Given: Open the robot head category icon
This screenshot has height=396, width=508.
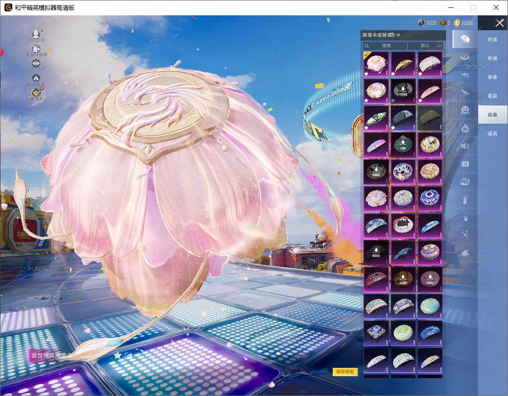Looking at the screenshot, I should tap(465, 128).
